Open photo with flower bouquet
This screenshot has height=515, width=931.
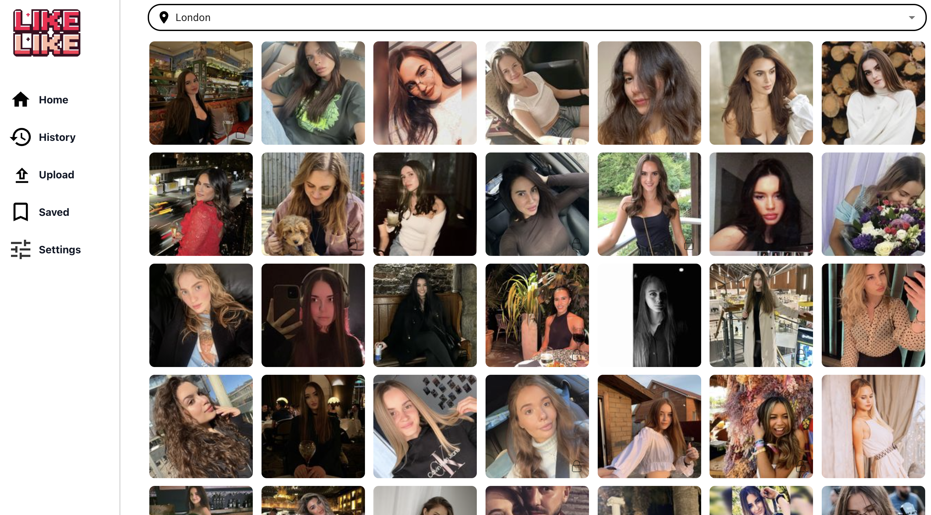pyautogui.click(x=873, y=204)
